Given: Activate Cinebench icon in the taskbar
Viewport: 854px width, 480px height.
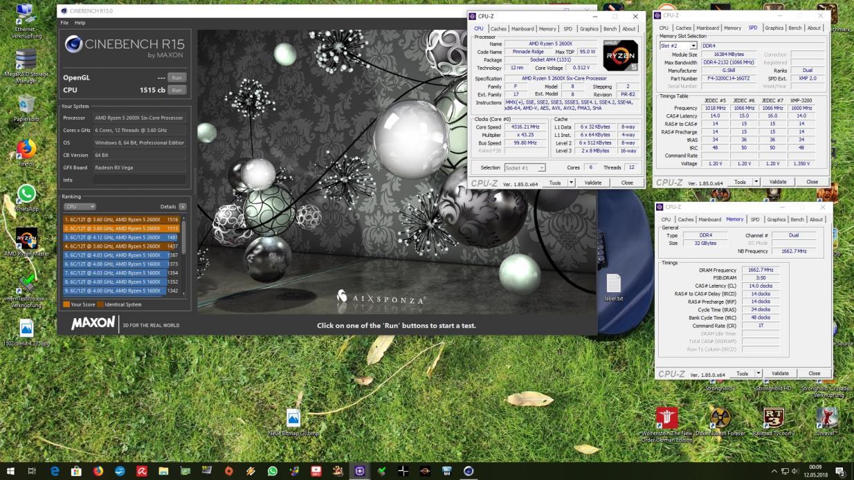Looking at the screenshot, I should click(x=469, y=471).
